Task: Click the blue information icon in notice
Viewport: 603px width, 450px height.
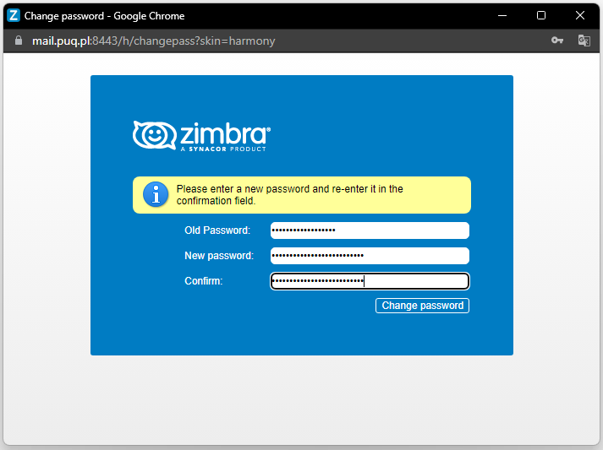Action: pyautogui.click(x=156, y=194)
